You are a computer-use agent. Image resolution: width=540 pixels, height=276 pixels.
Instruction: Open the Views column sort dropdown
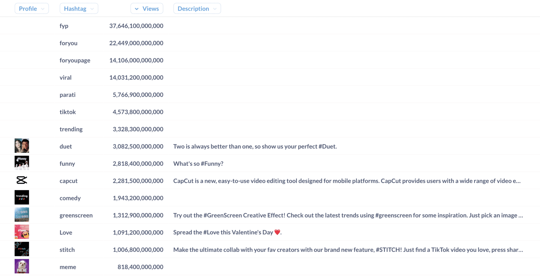(147, 8)
